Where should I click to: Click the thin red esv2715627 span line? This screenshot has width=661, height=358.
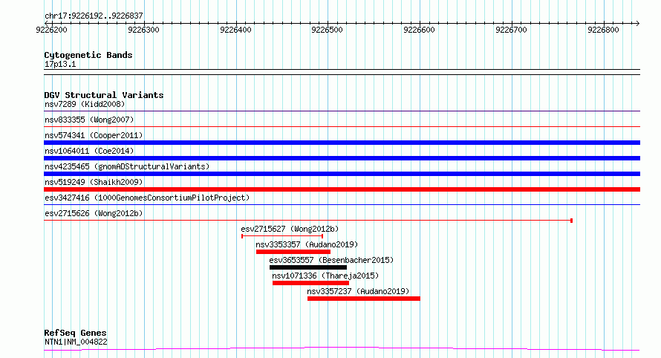[x=282, y=236]
